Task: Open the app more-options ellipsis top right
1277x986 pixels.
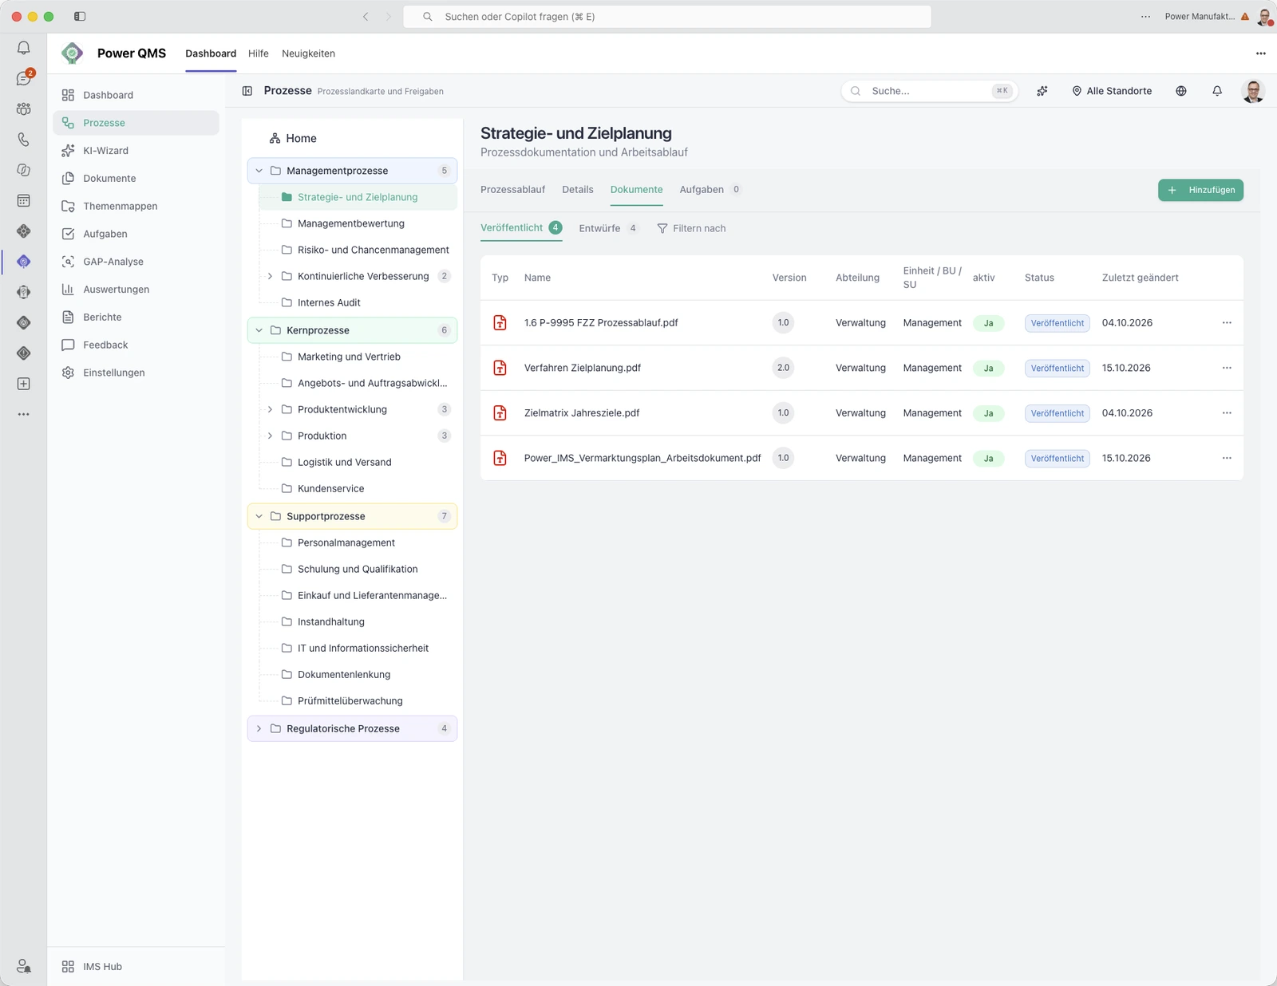Action: point(1261,53)
